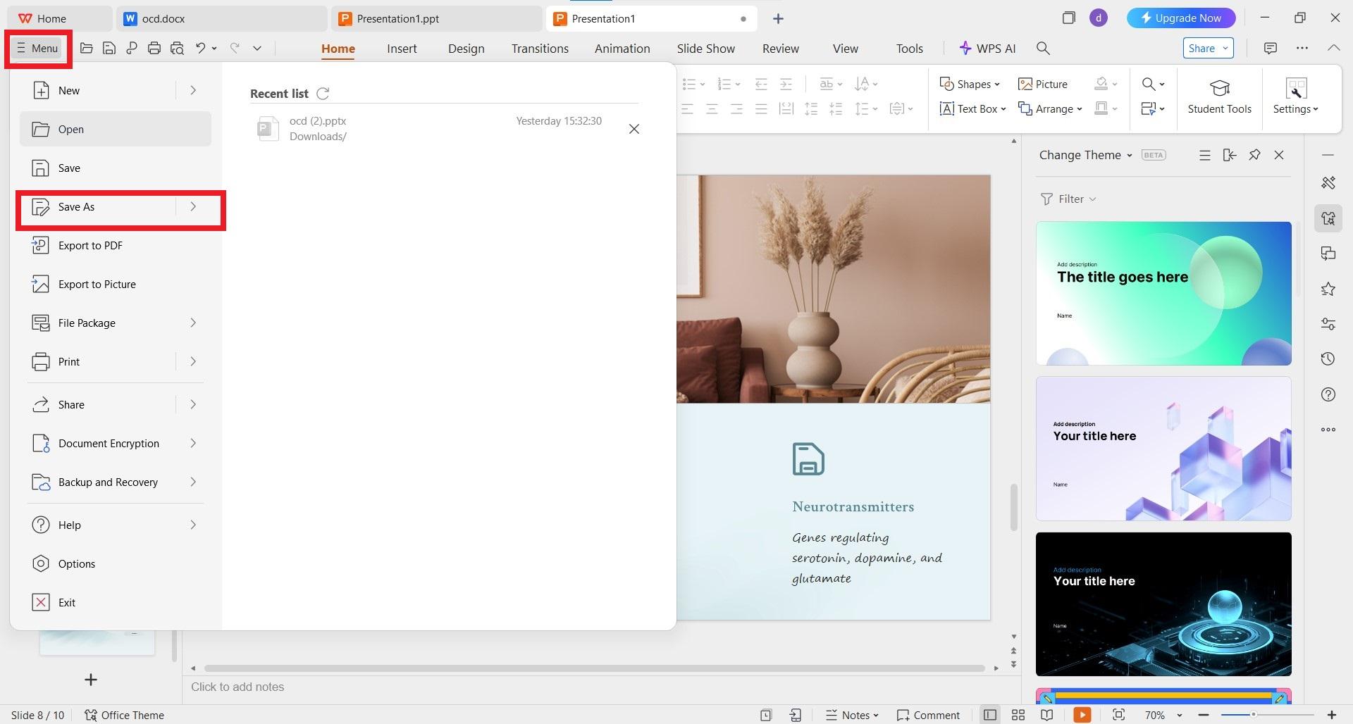The width and height of the screenshot is (1353, 724).
Task: Start slideshow from status bar play button
Action: [1082, 715]
